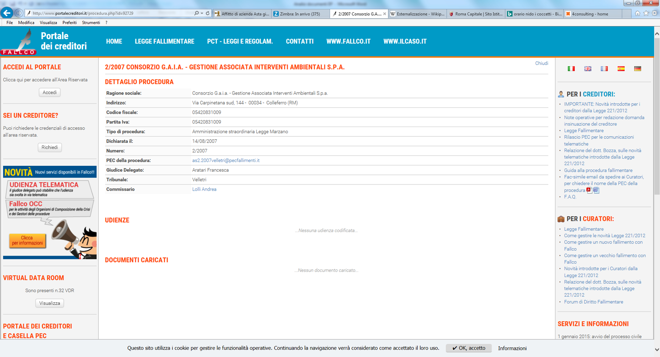This screenshot has width=660, height=357.
Task: Open Come gestire le novità Legge 221/2012
Action: pos(605,235)
